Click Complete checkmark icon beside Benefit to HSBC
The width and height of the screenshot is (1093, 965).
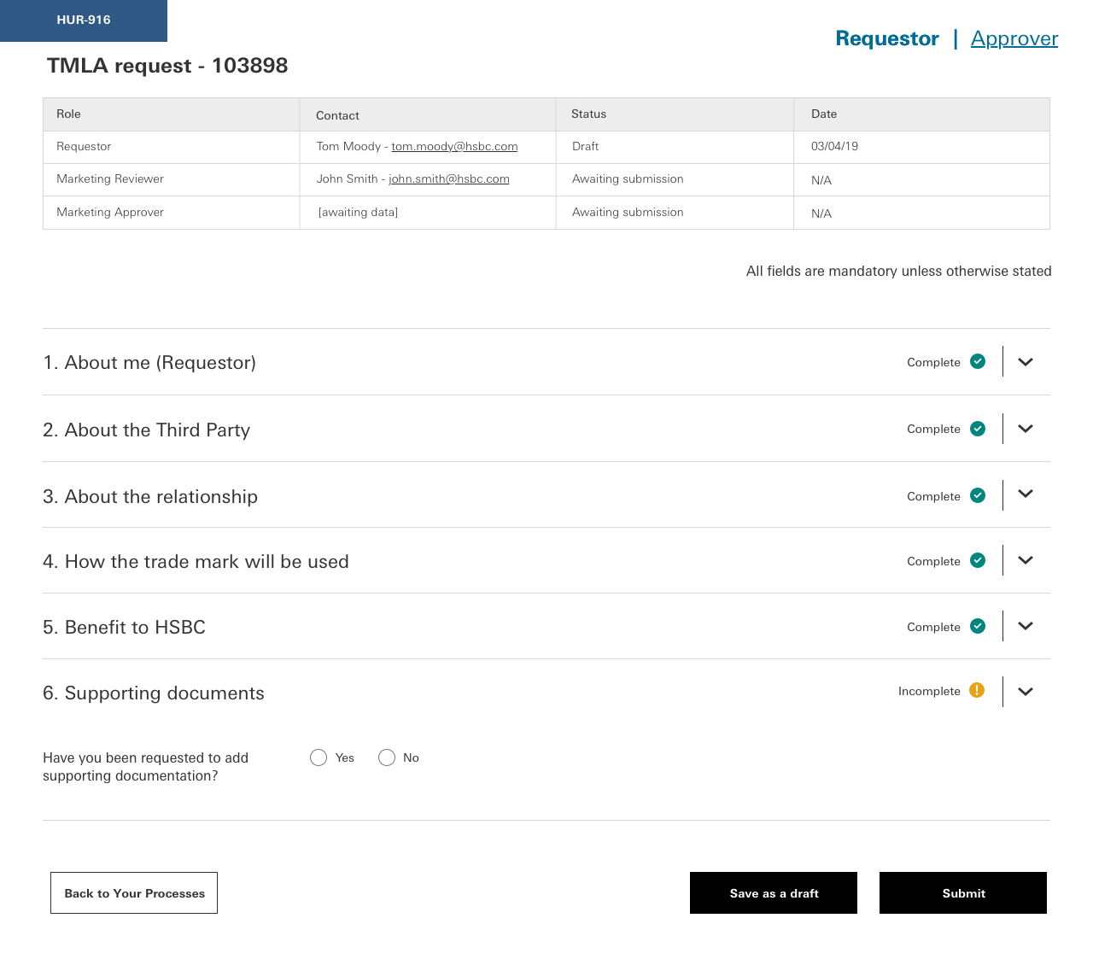pyautogui.click(x=978, y=626)
